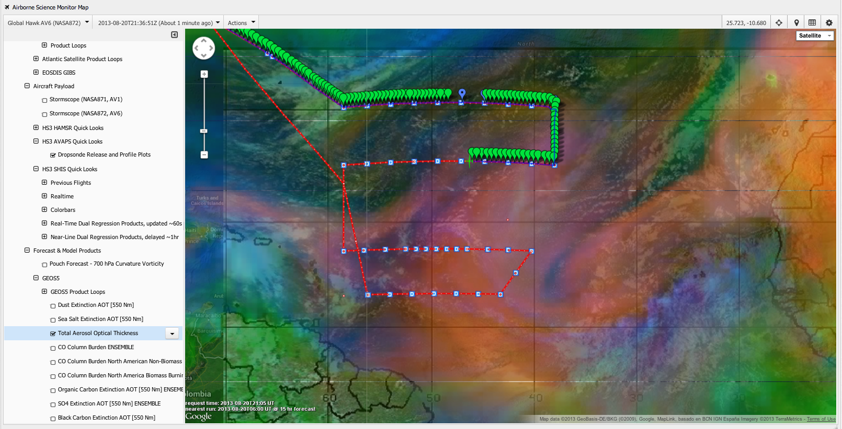Collapse the layers sidebar panel
842x429 pixels.
[174, 35]
